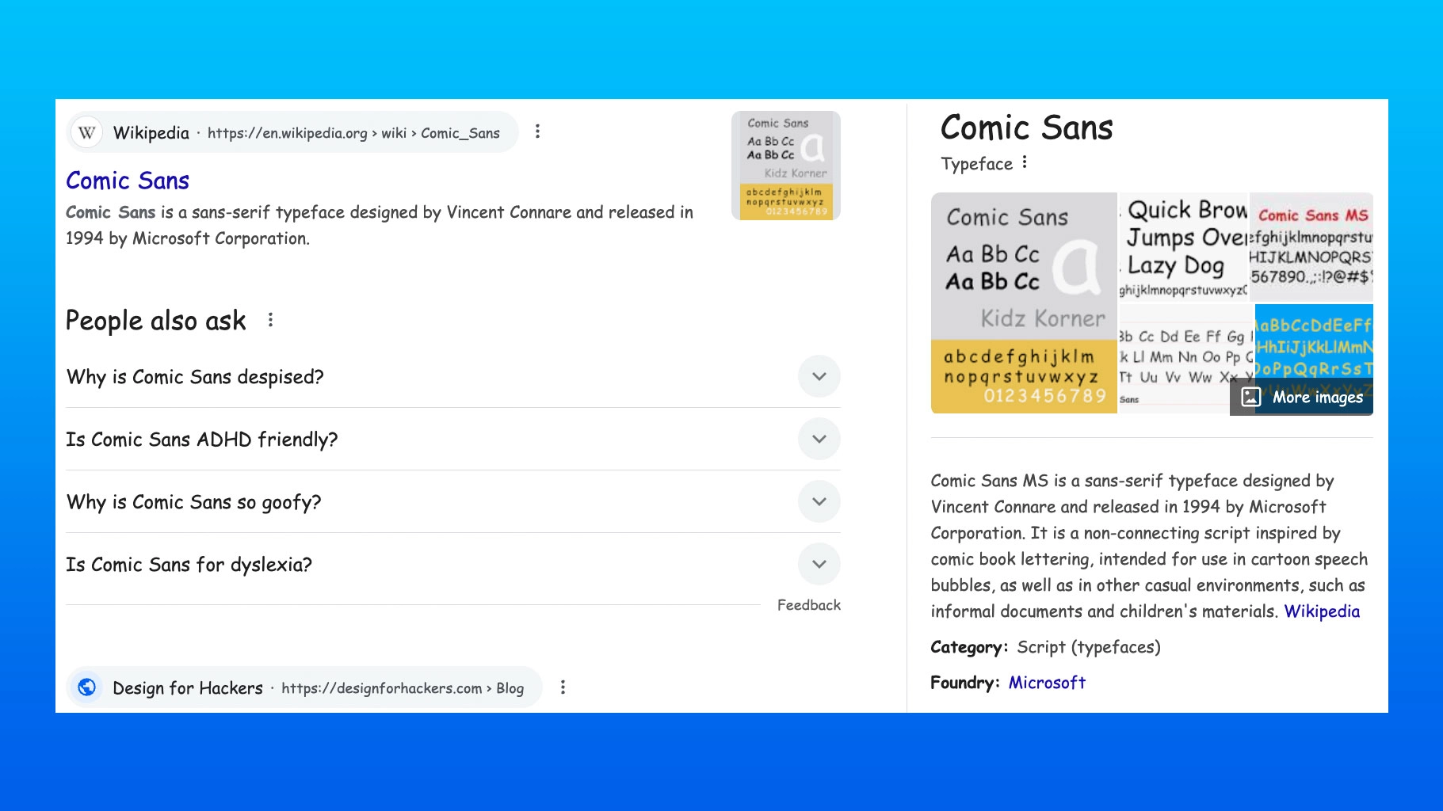Expand "Is Comic Sans for dyslexia?" chevron
Screen dimensions: 1443x811
(819, 564)
